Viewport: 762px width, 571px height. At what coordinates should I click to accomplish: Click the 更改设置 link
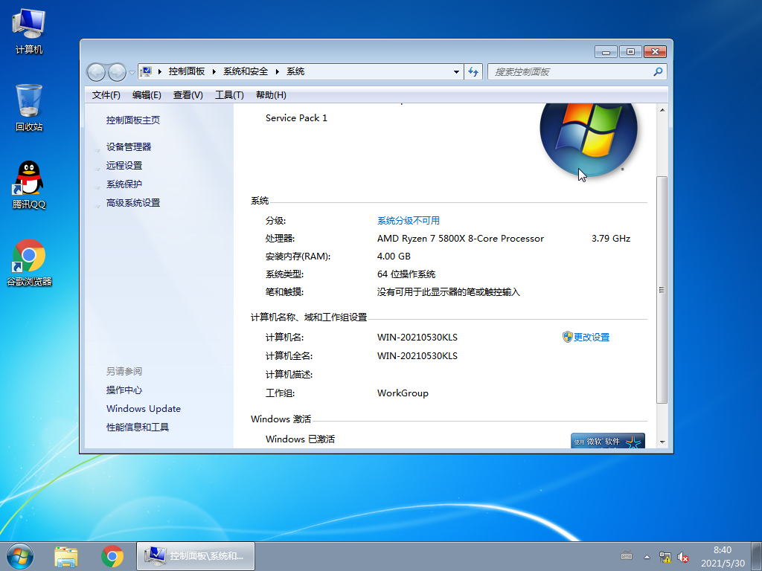pyautogui.click(x=592, y=337)
